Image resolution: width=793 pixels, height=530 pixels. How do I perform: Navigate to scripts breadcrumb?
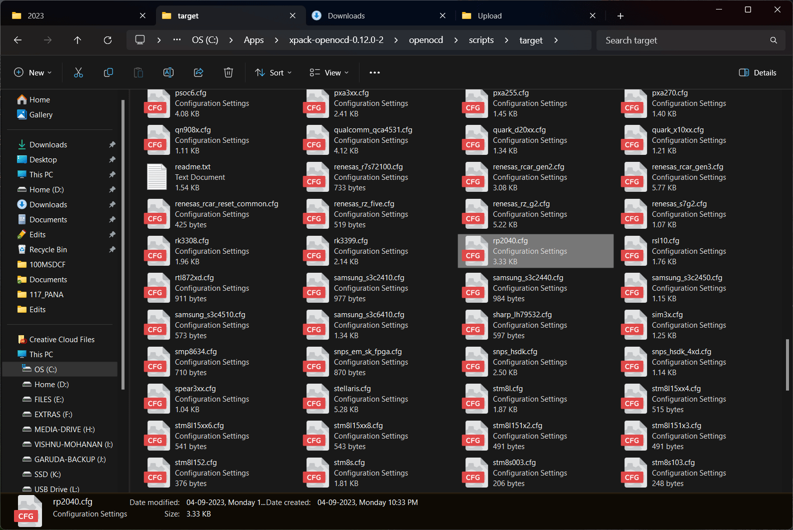[x=481, y=40]
